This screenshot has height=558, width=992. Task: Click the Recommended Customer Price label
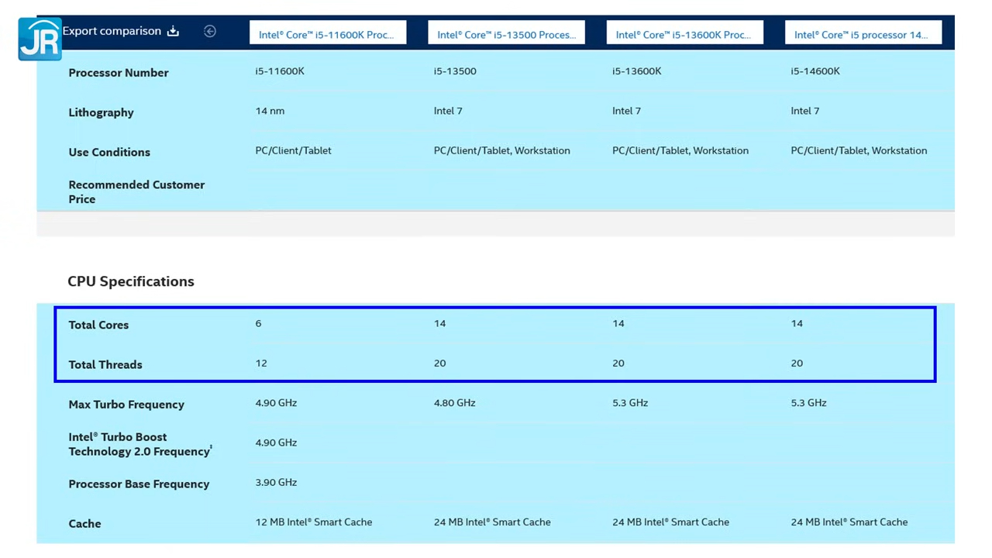pos(136,191)
